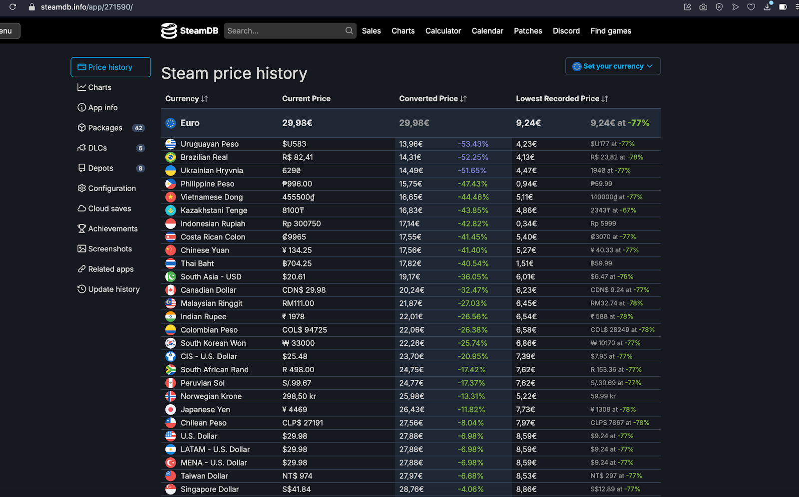Open the Sales menu item
The width and height of the screenshot is (799, 497).
click(371, 31)
